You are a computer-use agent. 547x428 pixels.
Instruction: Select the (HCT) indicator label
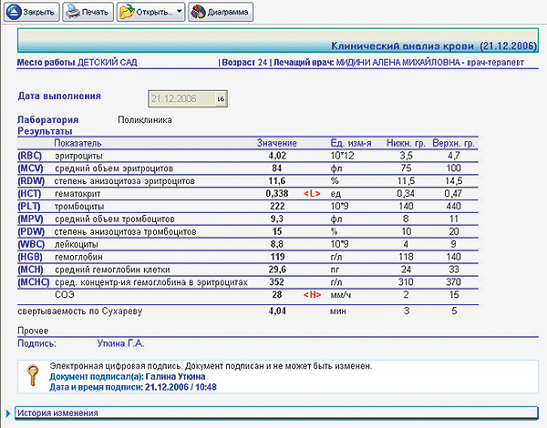[30, 194]
